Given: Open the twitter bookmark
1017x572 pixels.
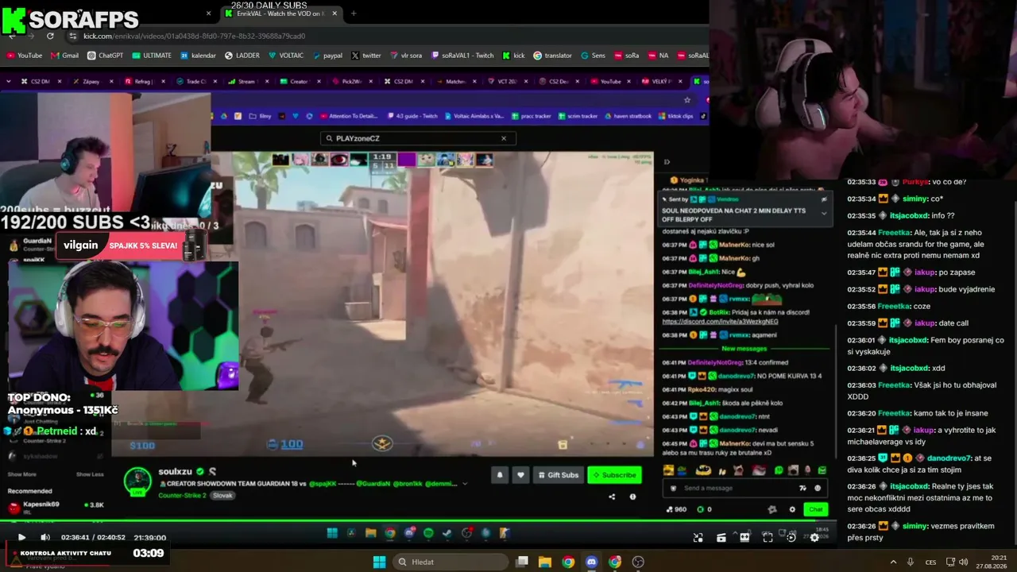Looking at the screenshot, I should [365, 56].
